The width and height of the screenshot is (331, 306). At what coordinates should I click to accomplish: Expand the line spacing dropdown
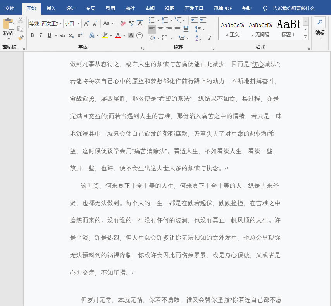(x=203, y=29)
